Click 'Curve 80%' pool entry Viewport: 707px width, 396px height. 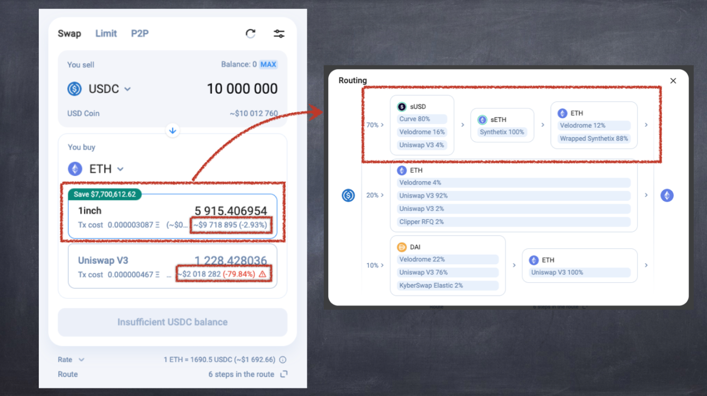[421, 119]
